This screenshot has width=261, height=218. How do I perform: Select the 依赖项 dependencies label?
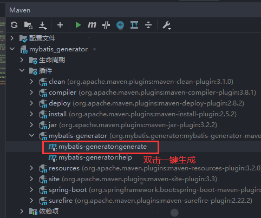coord(49,212)
